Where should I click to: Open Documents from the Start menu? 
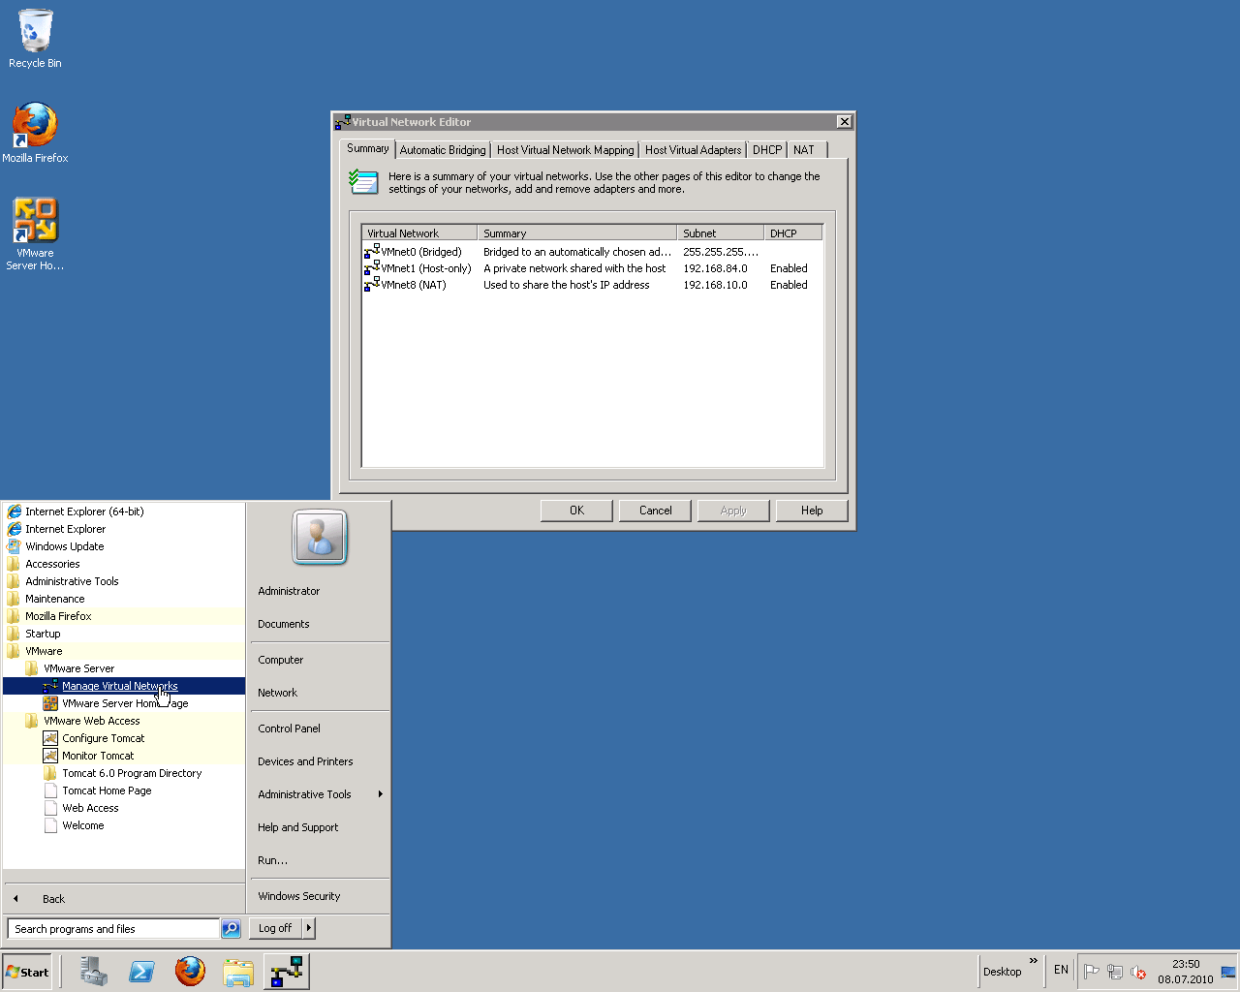tap(320, 624)
